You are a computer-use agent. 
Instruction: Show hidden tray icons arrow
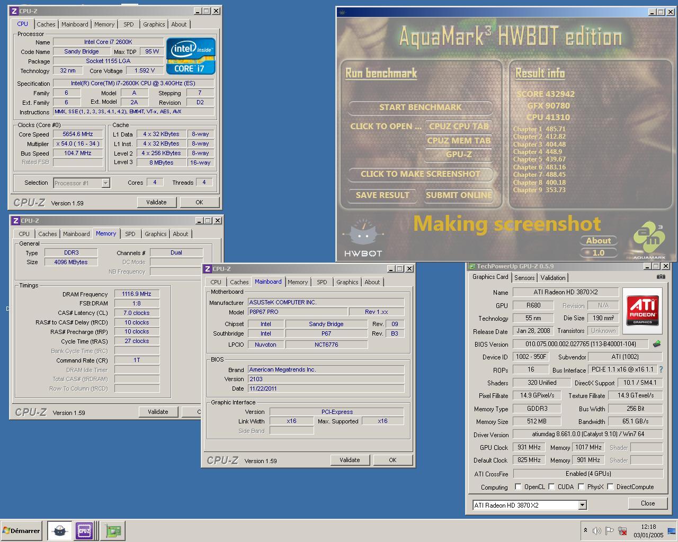pos(585,530)
